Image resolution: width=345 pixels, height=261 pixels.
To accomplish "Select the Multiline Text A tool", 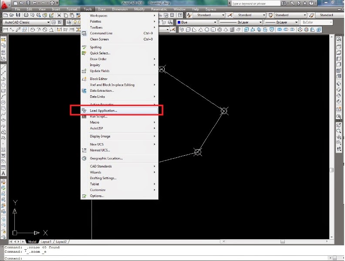I will click(3, 174).
